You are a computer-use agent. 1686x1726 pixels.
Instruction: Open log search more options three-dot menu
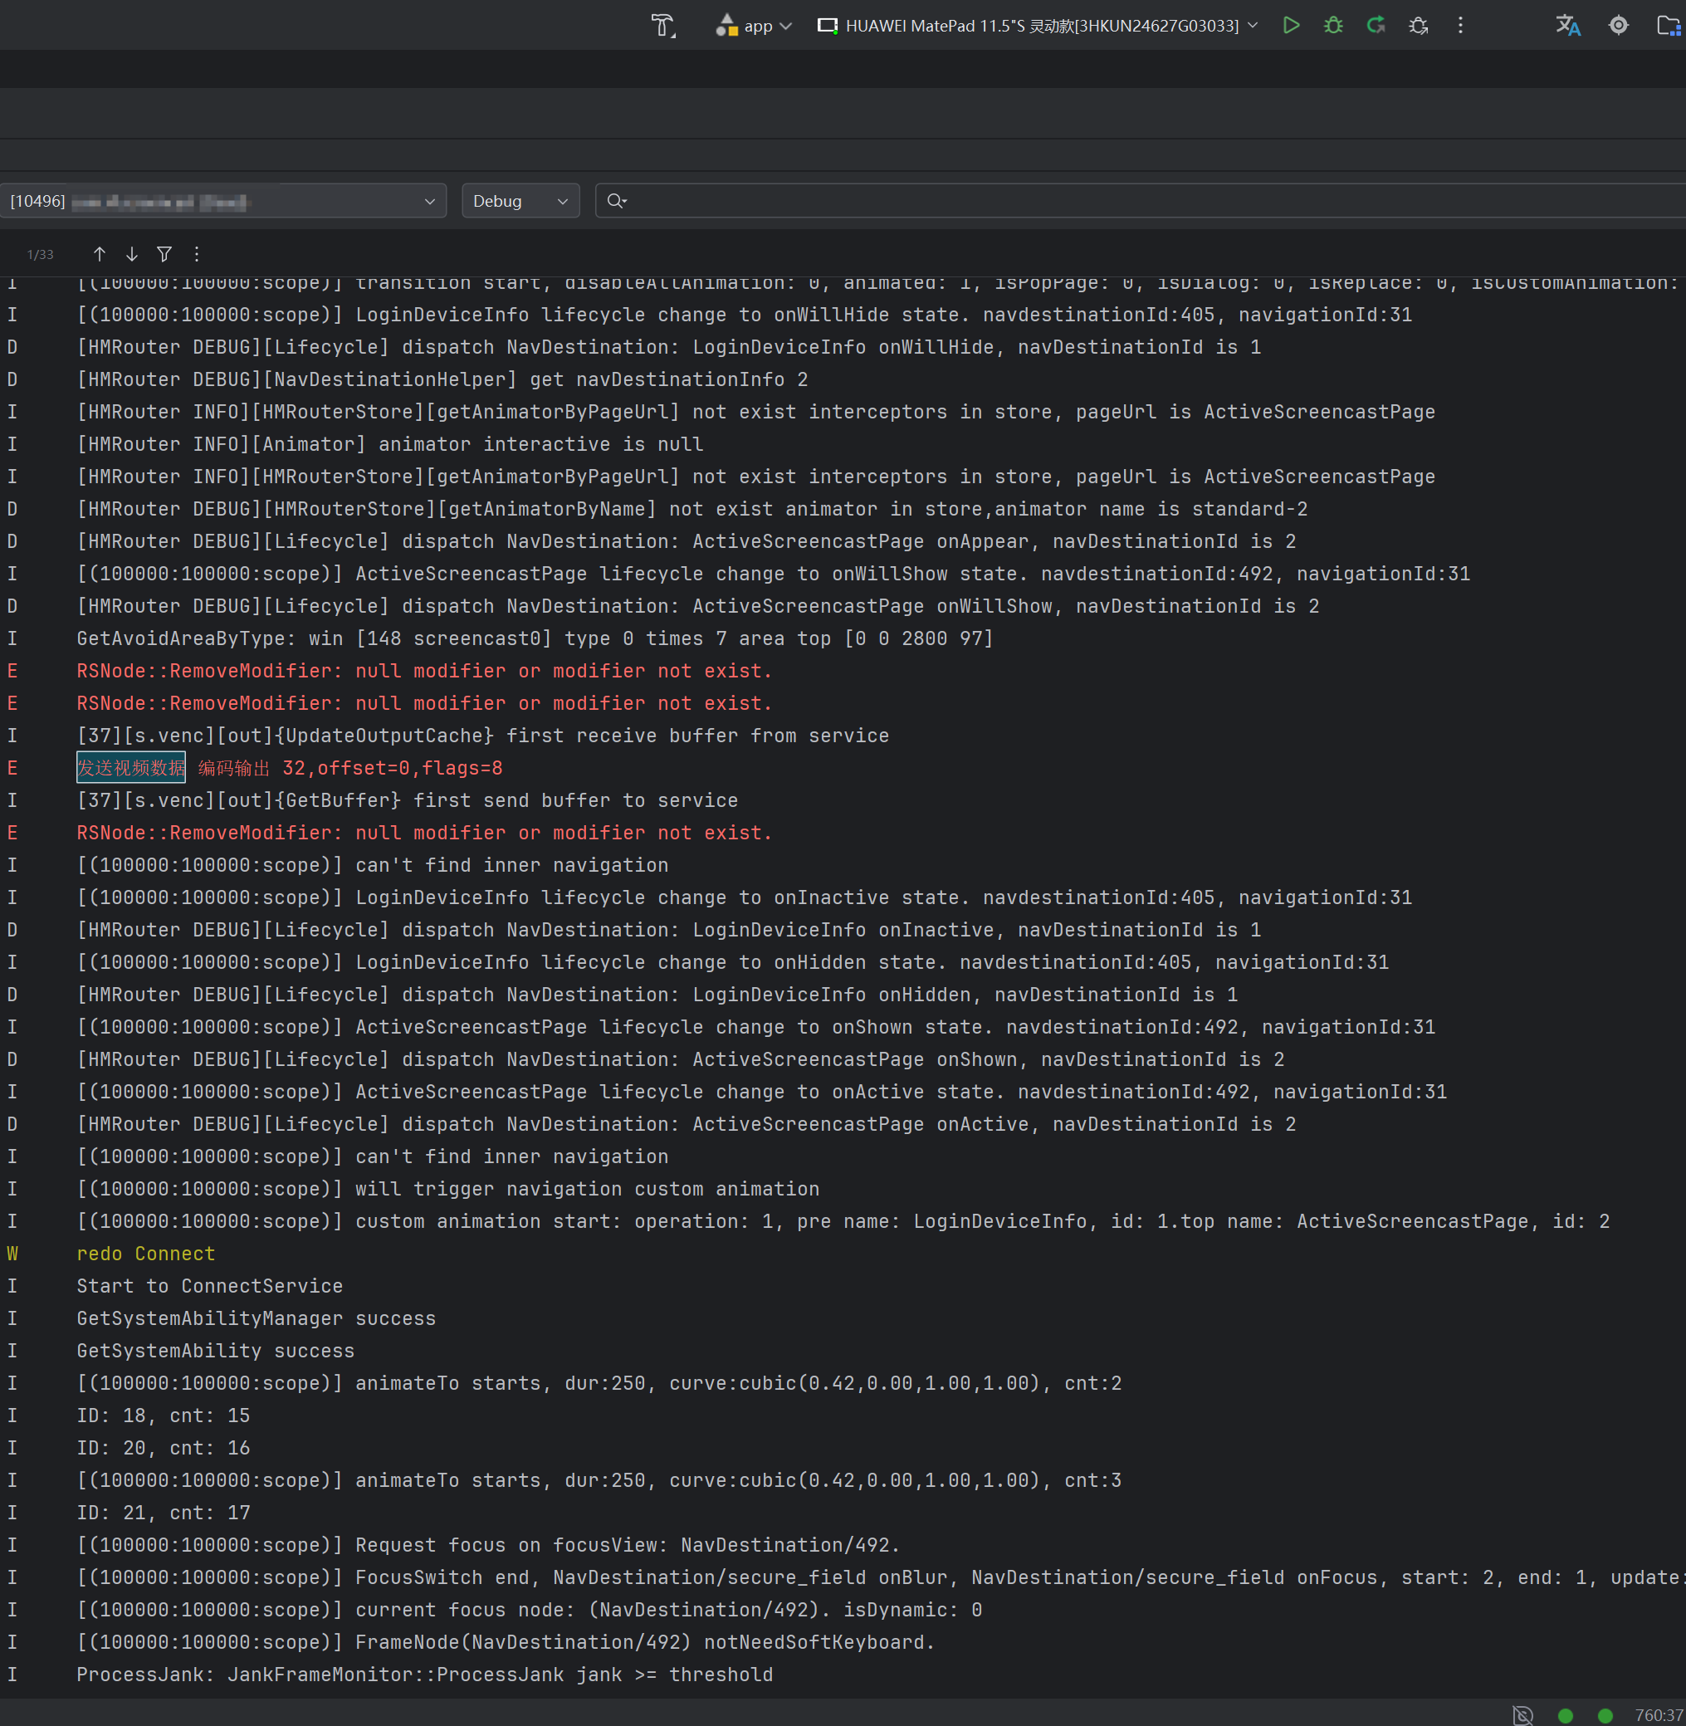tap(197, 254)
